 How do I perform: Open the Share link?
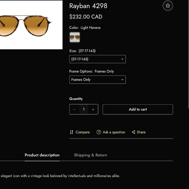tap(141, 132)
